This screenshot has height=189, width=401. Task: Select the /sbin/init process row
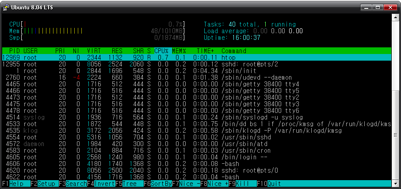[197, 71]
